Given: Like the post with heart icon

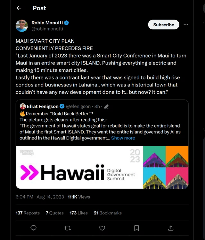Looking at the screenshot, I should click(x=102, y=228).
